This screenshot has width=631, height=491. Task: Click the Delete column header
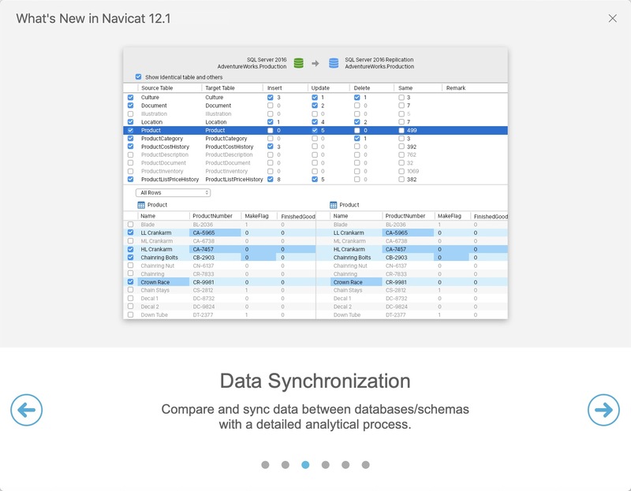[x=362, y=88]
